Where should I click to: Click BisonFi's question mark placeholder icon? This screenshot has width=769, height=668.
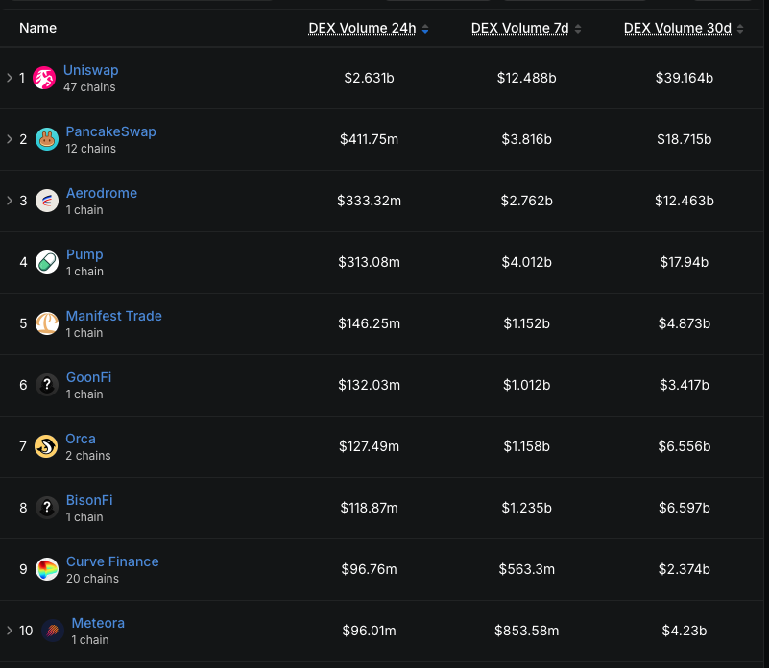[47, 508]
